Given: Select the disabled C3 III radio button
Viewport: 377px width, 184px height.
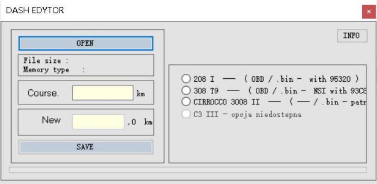Looking at the screenshot, I should (186, 114).
